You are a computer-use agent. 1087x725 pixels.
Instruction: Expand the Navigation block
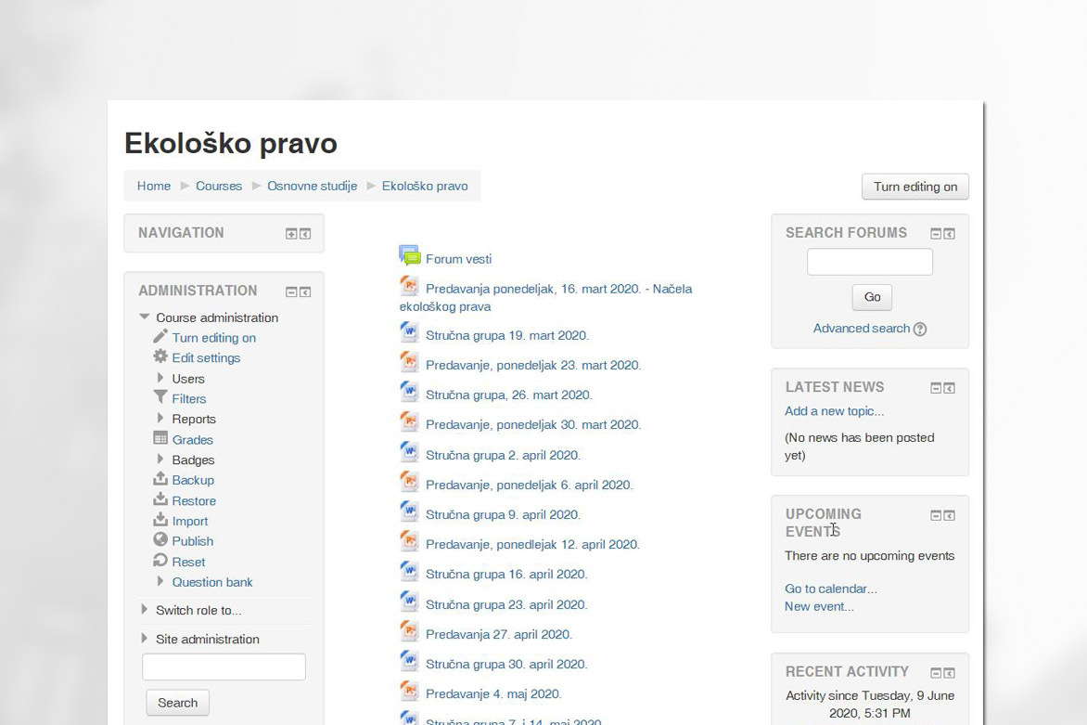(x=291, y=234)
